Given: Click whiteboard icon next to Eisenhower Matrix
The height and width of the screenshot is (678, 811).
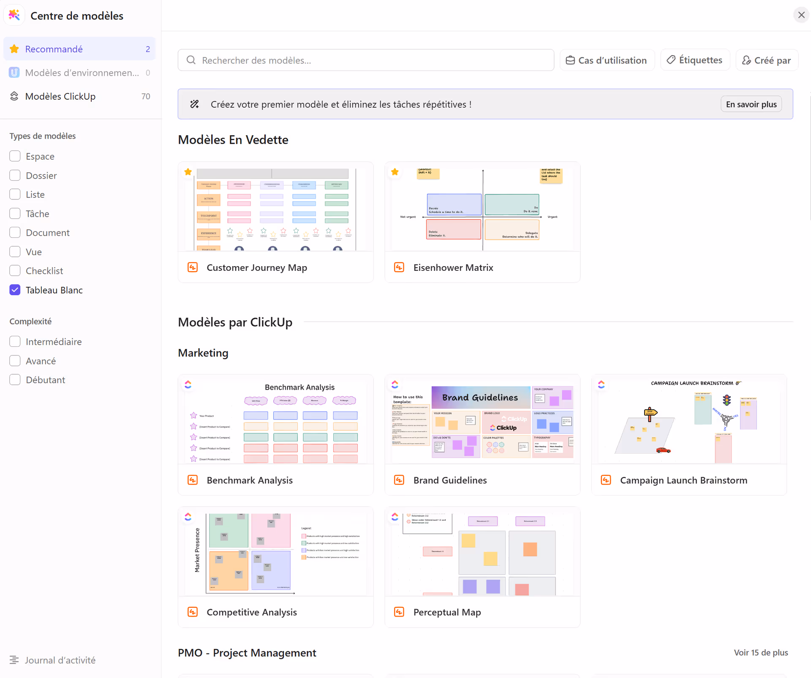Looking at the screenshot, I should (x=399, y=267).
